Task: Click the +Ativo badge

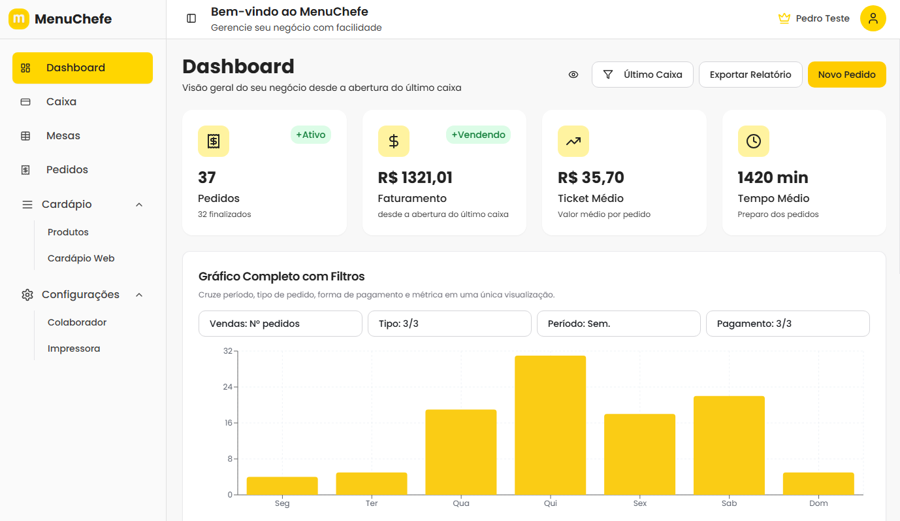Action: pyautogui.click(x=311, y=135)
